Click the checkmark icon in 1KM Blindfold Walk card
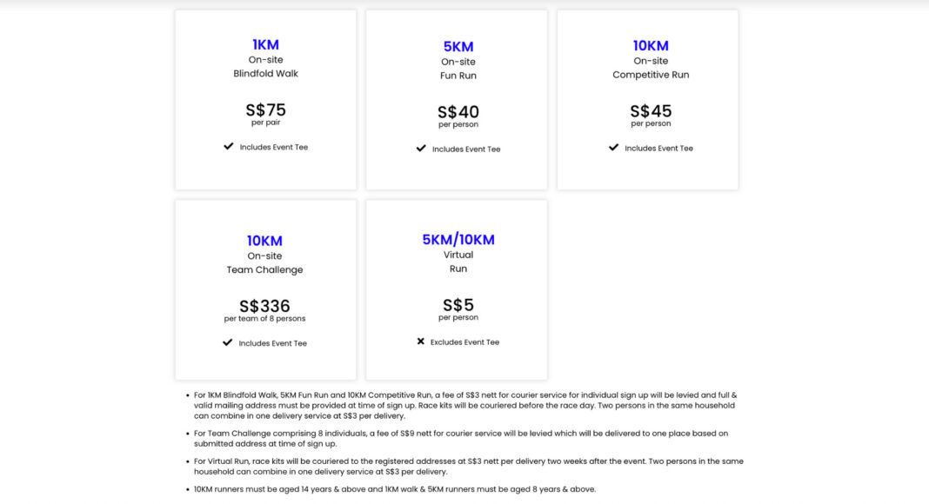 229,146
